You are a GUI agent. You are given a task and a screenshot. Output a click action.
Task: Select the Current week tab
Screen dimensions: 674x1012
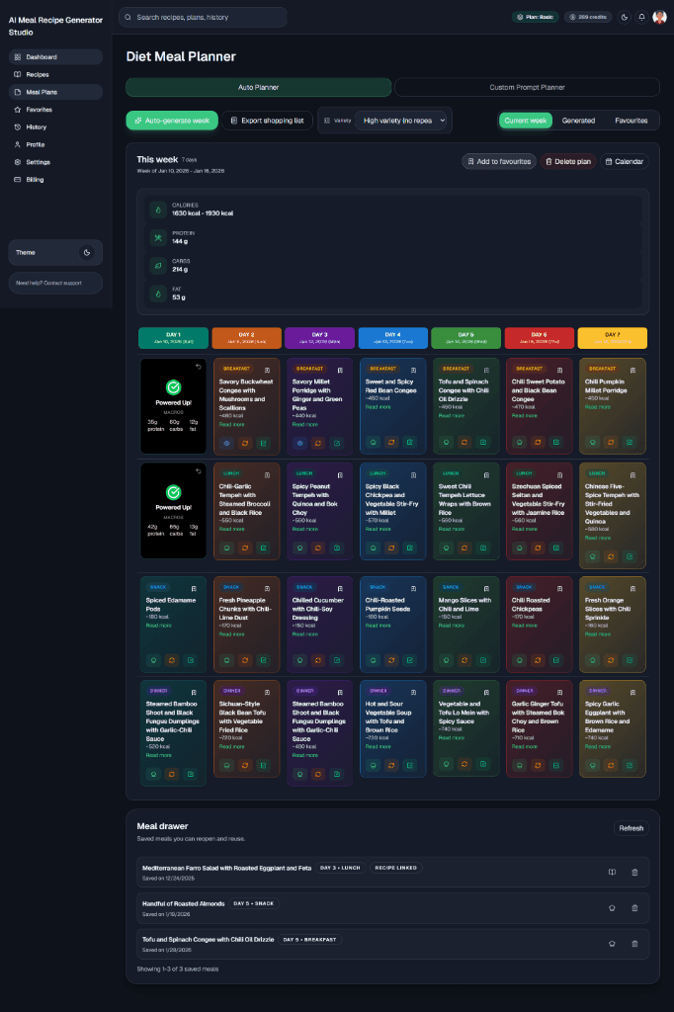pos(526,121)
